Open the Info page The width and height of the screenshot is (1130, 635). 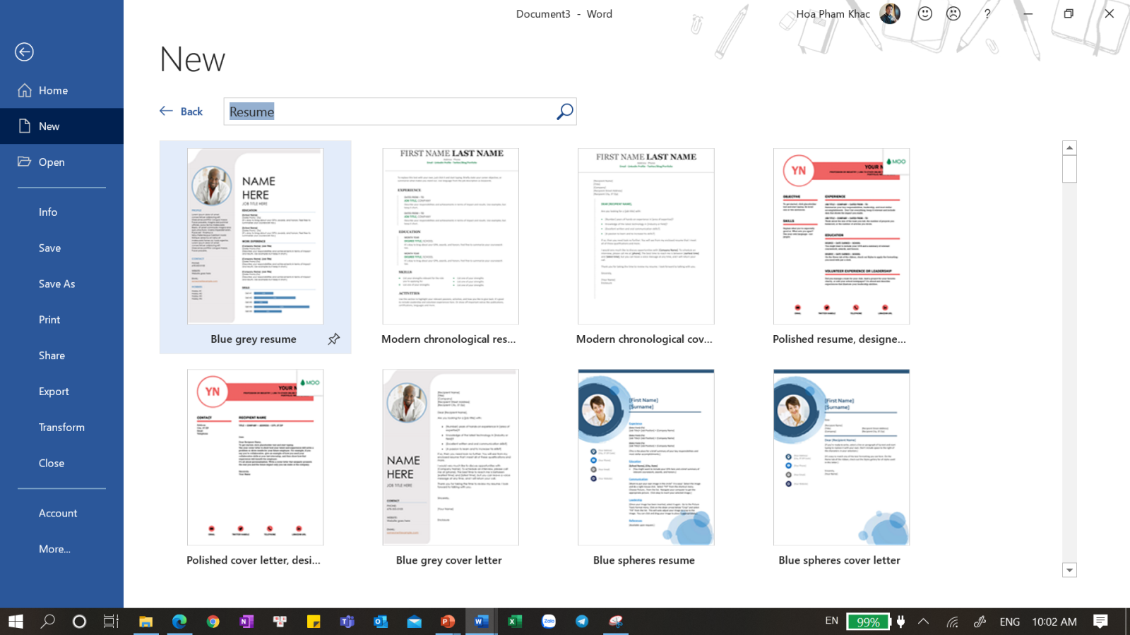click(x=61, y=212)
